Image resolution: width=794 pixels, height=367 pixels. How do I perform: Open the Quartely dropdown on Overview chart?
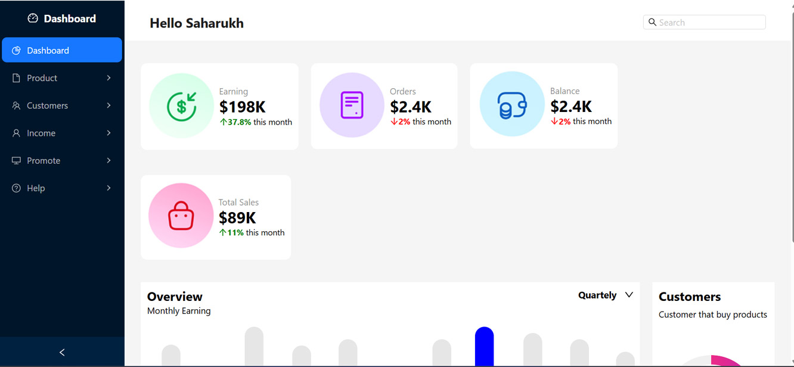tap(605, 295)
